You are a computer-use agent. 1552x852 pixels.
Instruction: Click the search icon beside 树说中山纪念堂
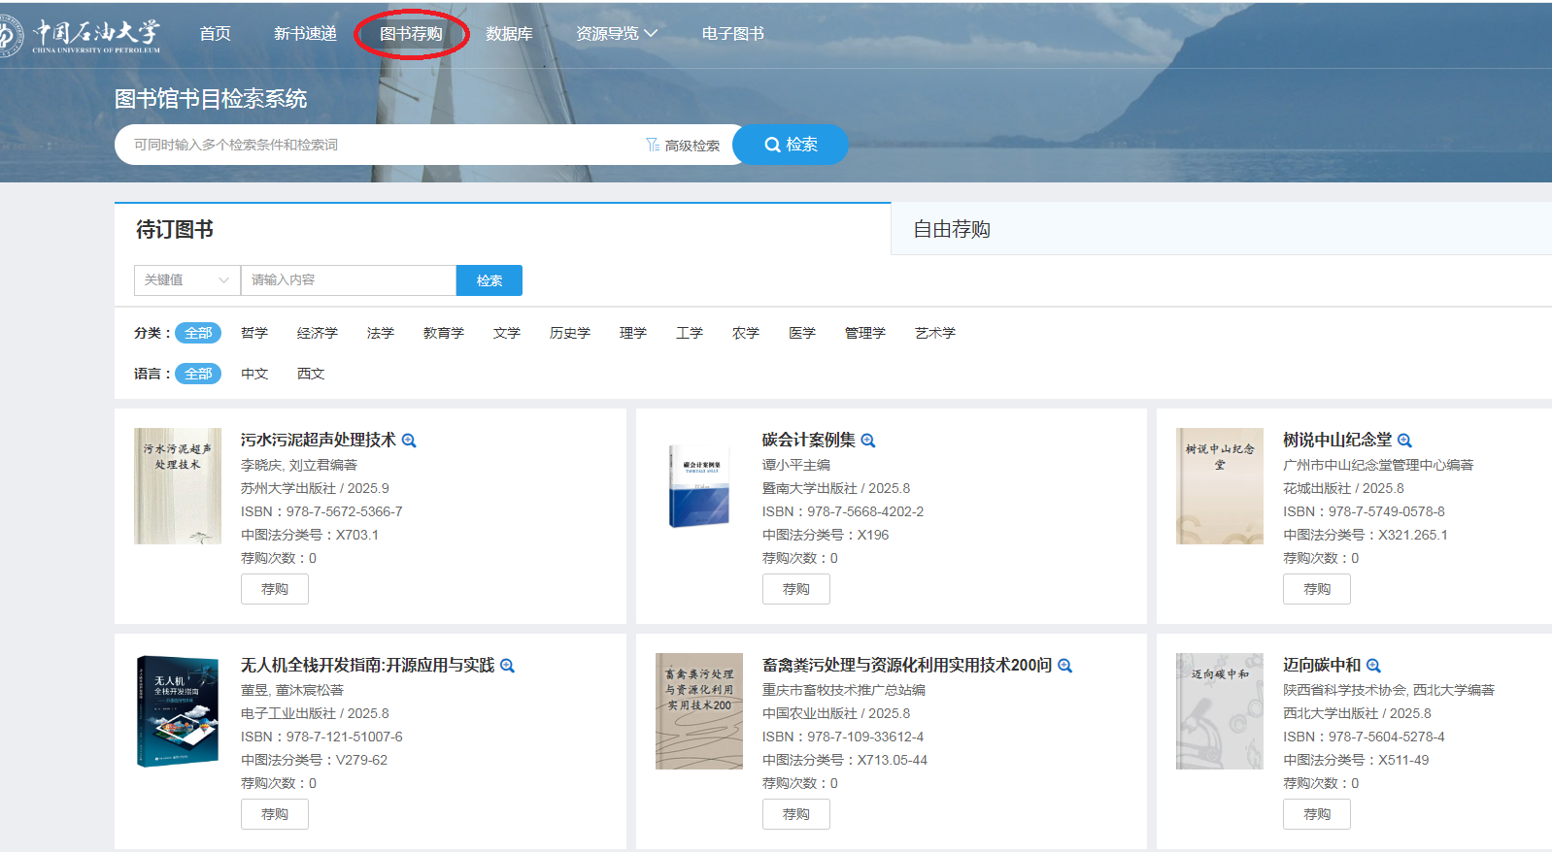tap(1404, 441)
